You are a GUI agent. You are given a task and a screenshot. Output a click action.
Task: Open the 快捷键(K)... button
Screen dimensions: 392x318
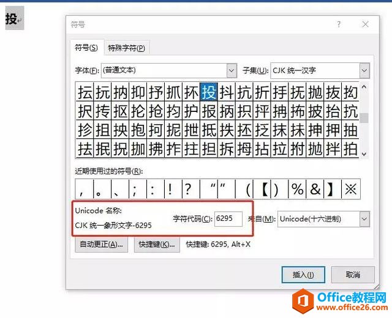157,245
